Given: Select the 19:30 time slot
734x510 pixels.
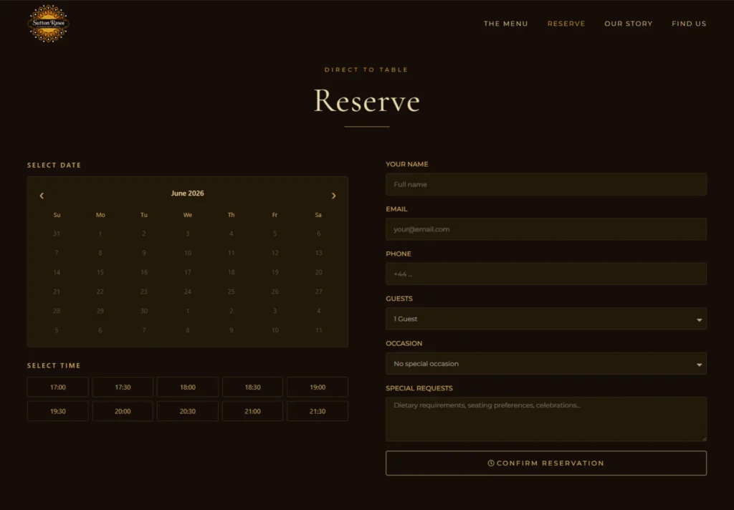Looking at the screenshot, I should [x=57, y=411].
